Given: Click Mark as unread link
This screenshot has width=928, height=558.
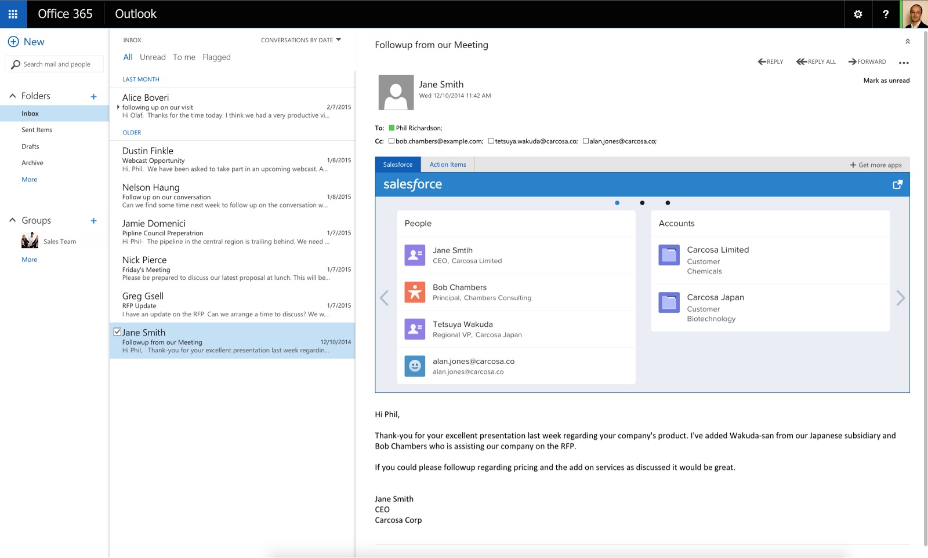Looking at the screenshot, I should [x=886, y=81].
